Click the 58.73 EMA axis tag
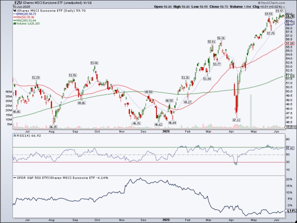The image size is (297, 223). tap(290, 23)
